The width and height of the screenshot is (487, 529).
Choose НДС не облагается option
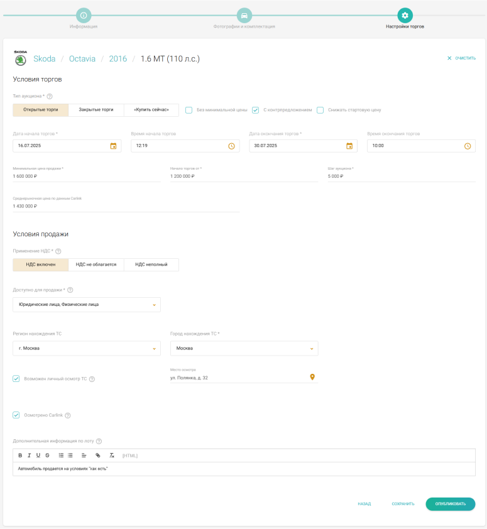pyautogui.click(x=96, y=264)
